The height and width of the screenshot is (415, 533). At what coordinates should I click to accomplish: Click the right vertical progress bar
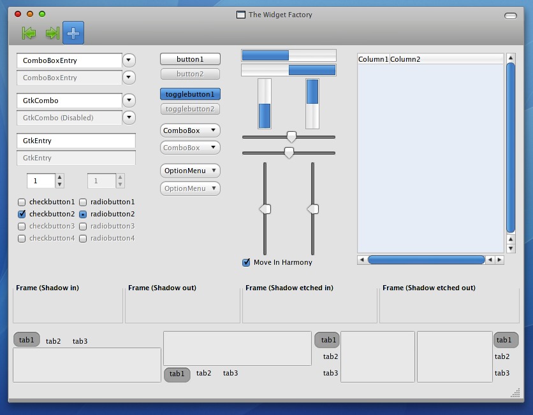click(312, 104)
